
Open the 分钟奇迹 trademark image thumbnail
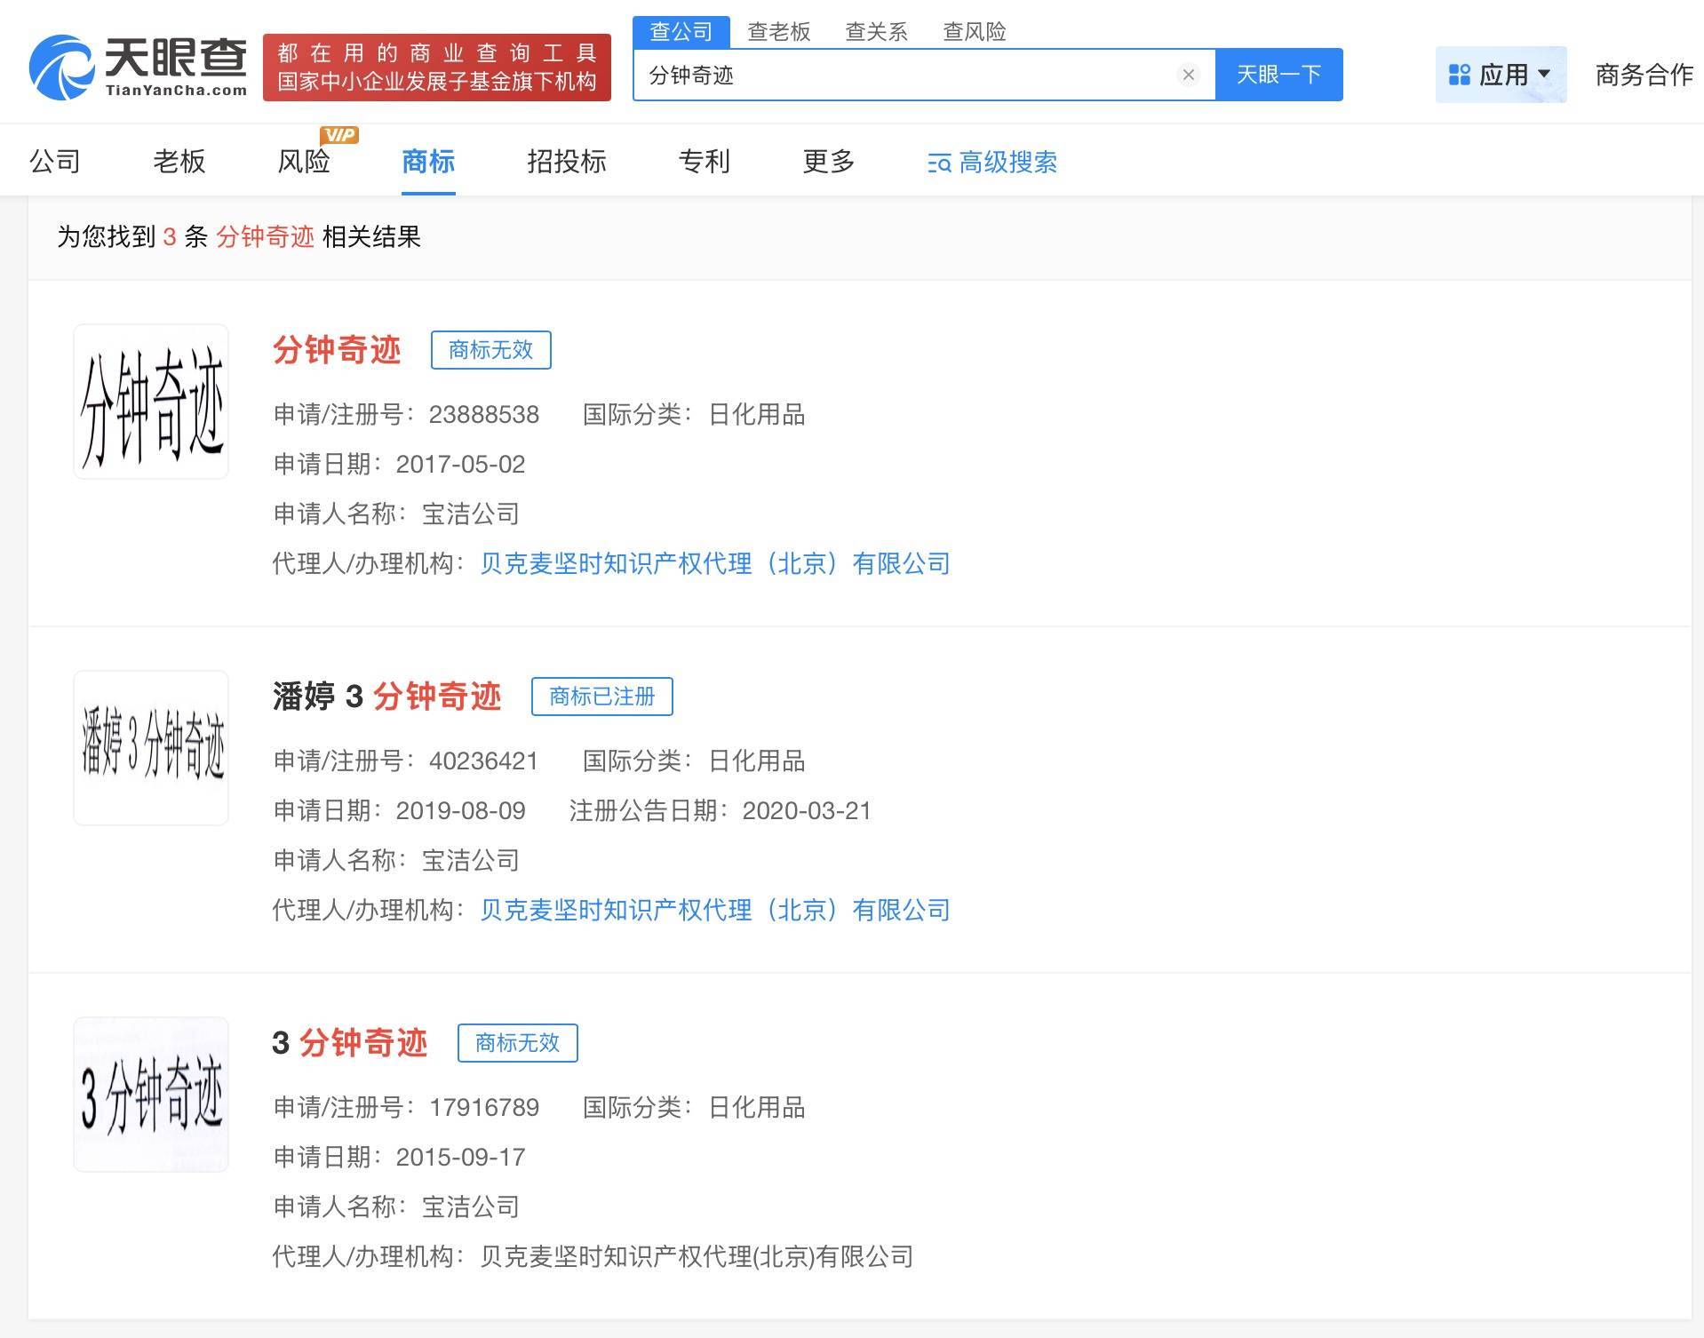(x=151, y=402)
